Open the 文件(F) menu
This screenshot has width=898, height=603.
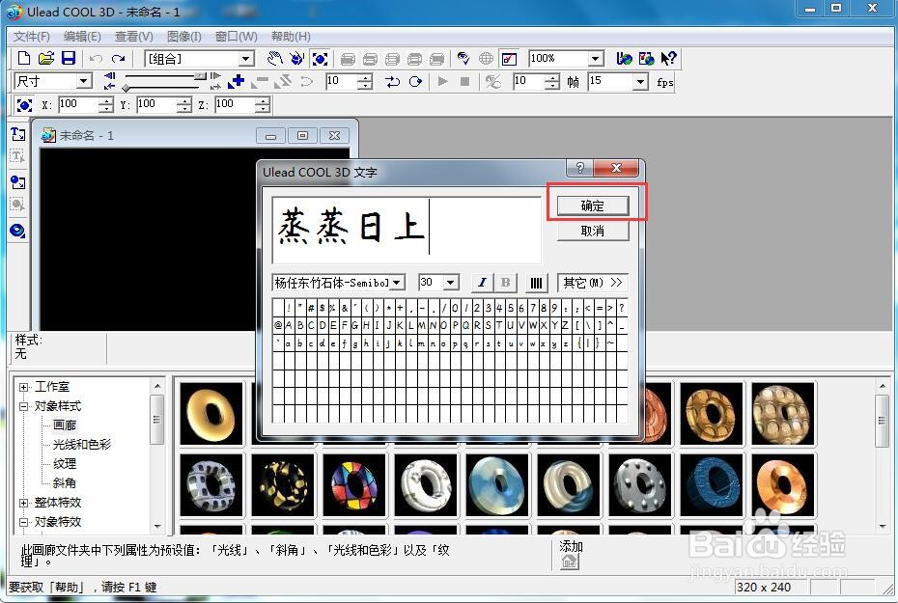pos(32,37)
